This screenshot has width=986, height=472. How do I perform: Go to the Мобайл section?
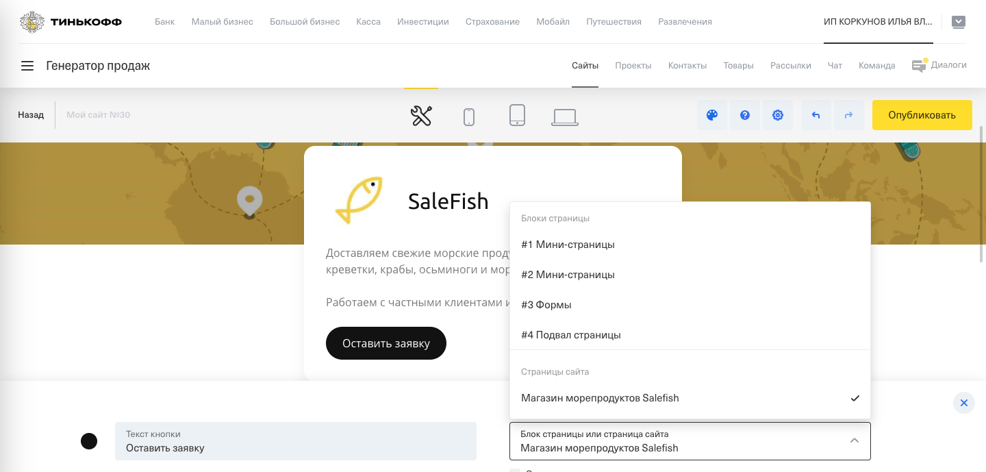[553, 22]
